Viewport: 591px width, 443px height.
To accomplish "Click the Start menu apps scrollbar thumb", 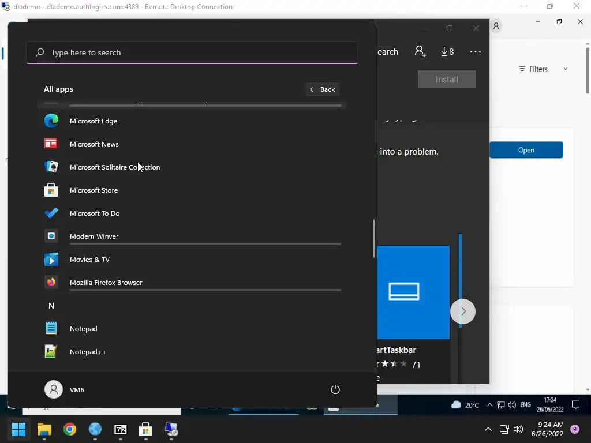I will pos(374,238).
